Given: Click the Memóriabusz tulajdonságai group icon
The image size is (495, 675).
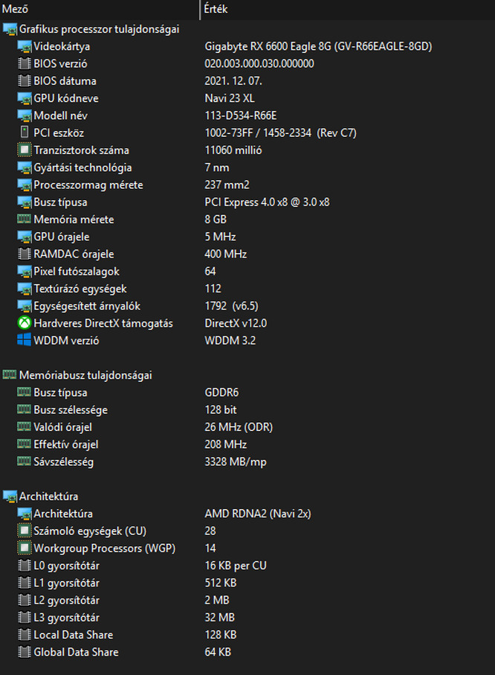Looking at the screenshot, I should point(10,375).
